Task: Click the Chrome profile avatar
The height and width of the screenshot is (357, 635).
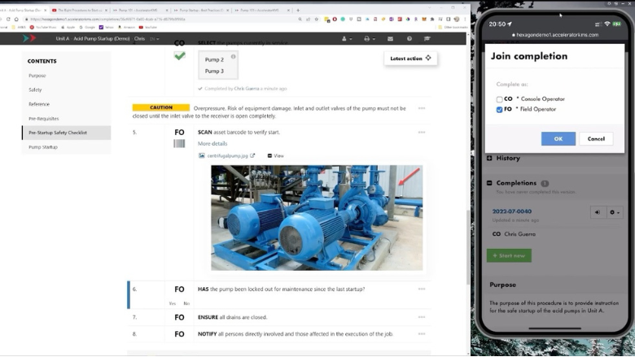Action: [457, 19]
